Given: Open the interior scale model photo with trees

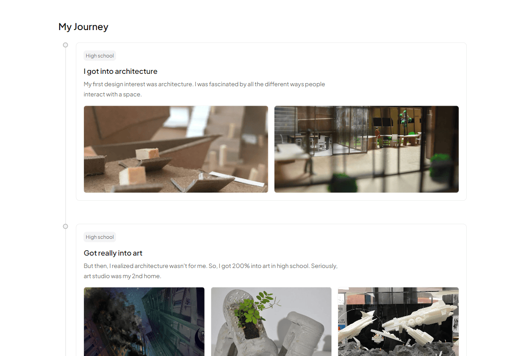Looking at the screenshot, I should point(366,149).
